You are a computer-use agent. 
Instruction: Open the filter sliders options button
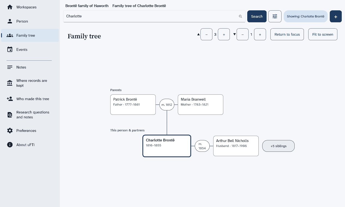[275, 16]
